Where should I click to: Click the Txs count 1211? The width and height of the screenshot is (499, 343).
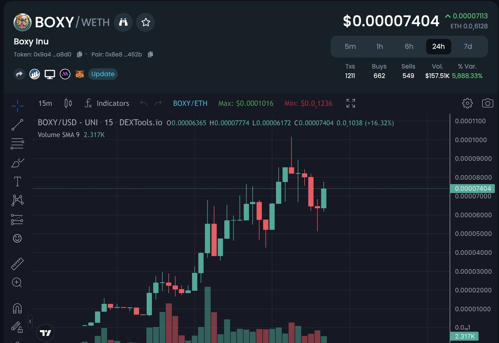pyautogui.click(x=350, y=76)
